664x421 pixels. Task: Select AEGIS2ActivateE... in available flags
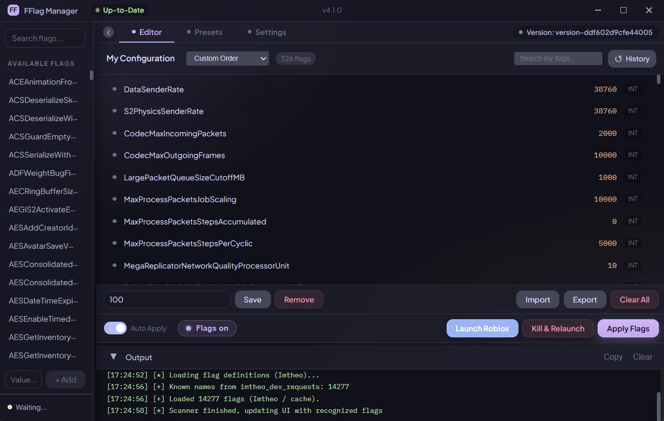point(43,210)
